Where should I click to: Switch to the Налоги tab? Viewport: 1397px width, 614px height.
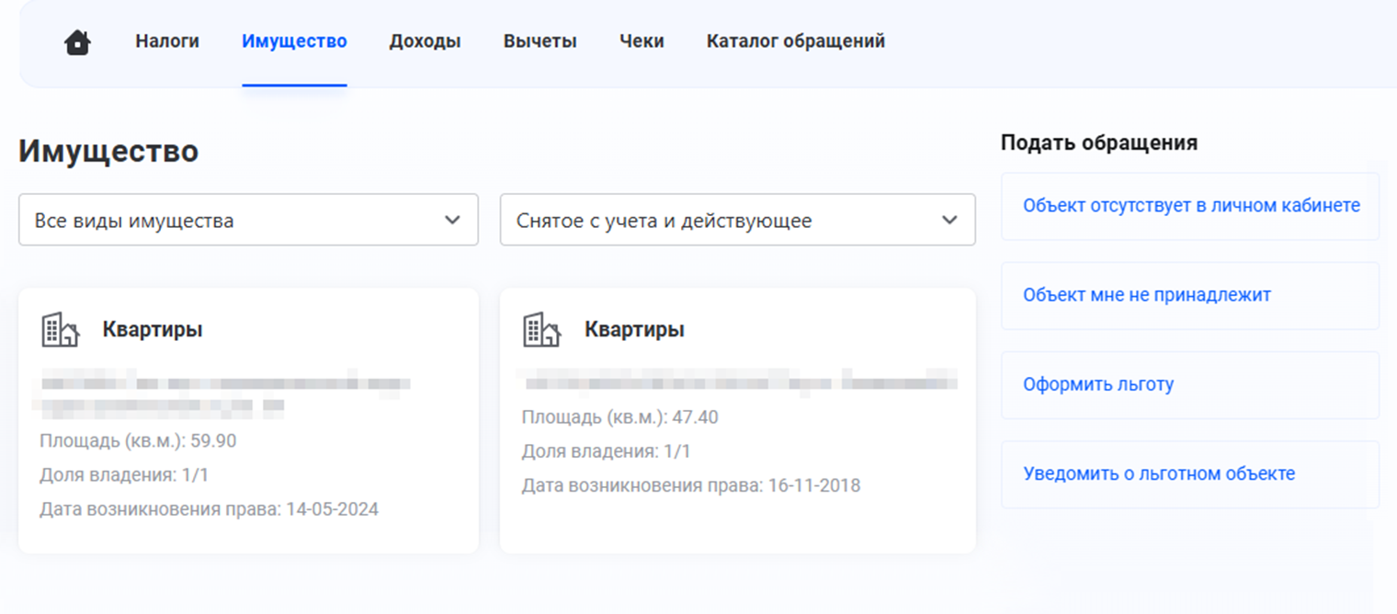click(166, 40)
